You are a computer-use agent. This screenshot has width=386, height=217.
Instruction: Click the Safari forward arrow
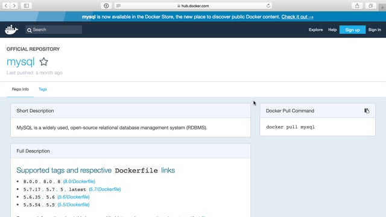click(14, 5)
